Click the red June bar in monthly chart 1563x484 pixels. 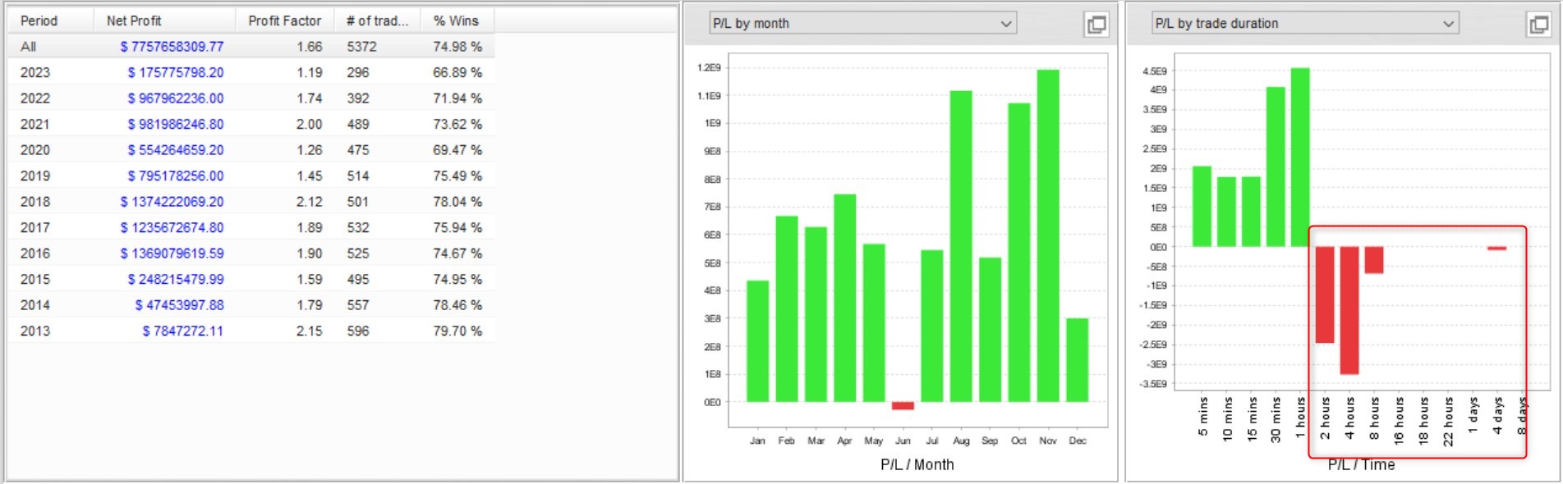[903, 406]
